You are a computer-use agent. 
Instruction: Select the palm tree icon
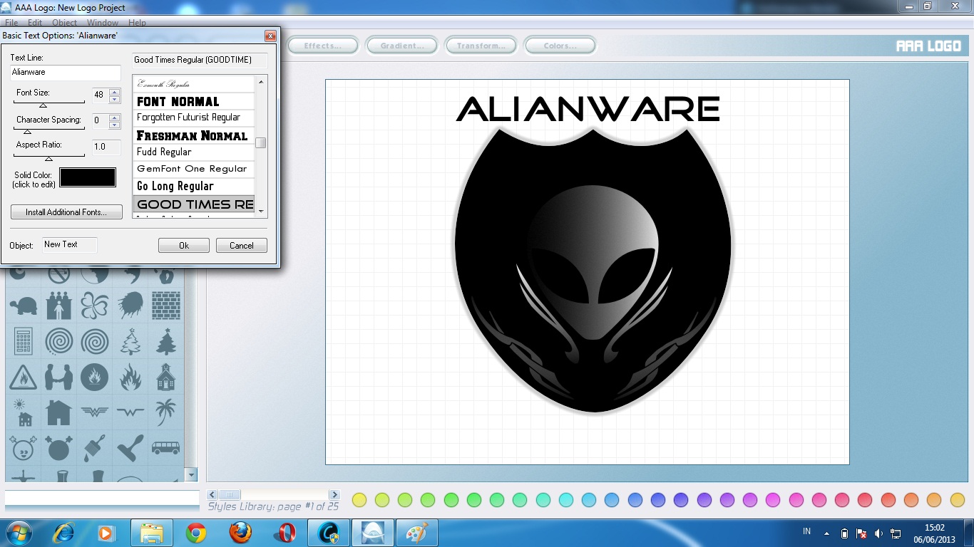tap(166, 412)
